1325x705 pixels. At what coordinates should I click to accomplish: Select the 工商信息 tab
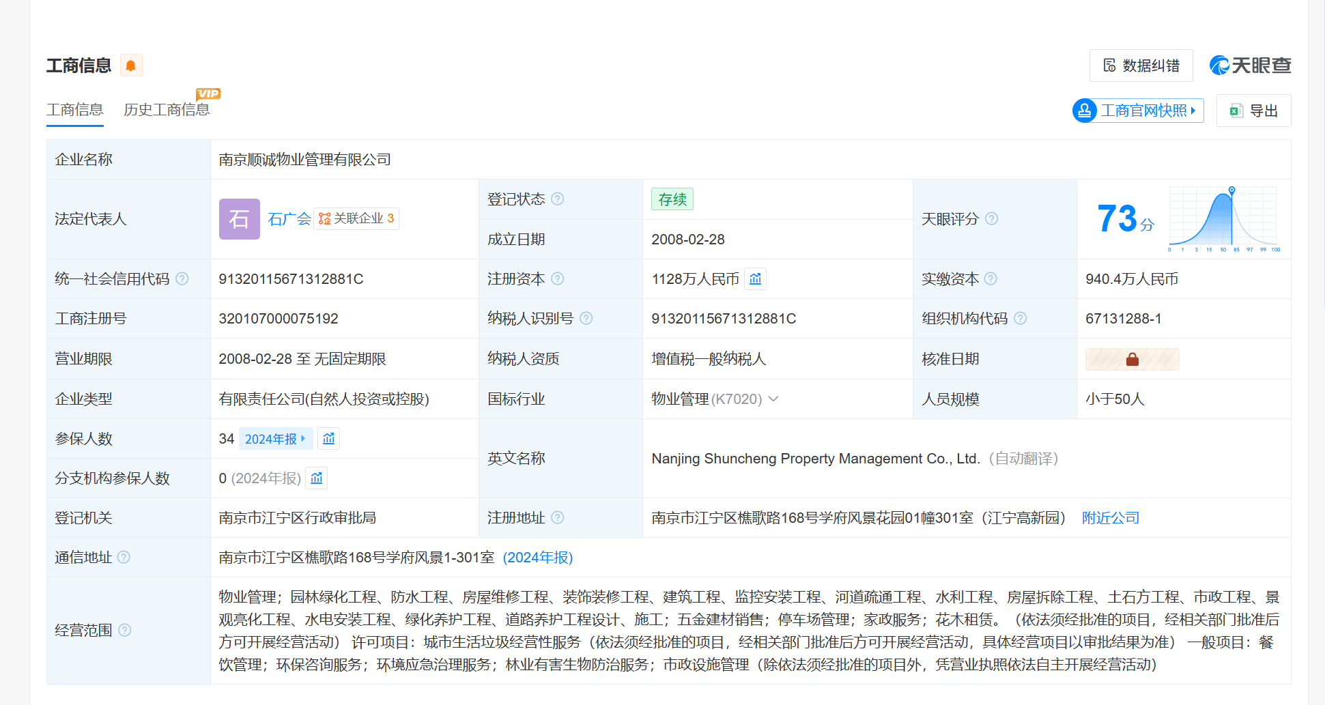(x=75, y=110)
